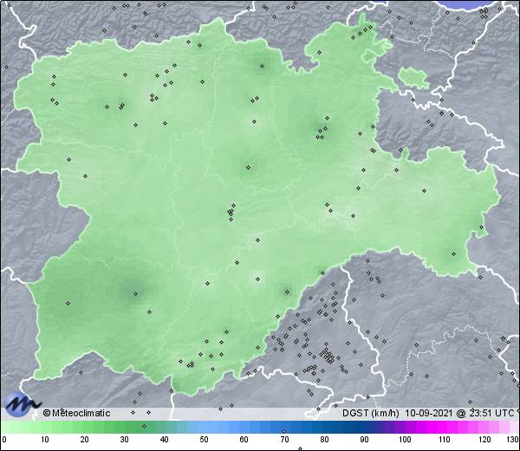Click the 90 label on the scale

364,440
